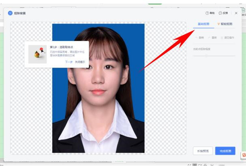Switch to the 智能抠图 tab

click(x=225, y=24)
